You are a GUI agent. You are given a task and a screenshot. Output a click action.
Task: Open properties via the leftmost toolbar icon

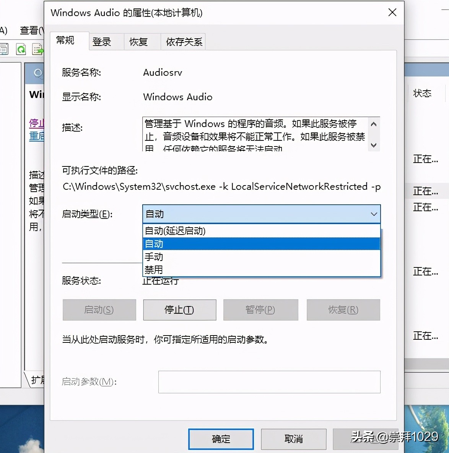pos(4,49)
